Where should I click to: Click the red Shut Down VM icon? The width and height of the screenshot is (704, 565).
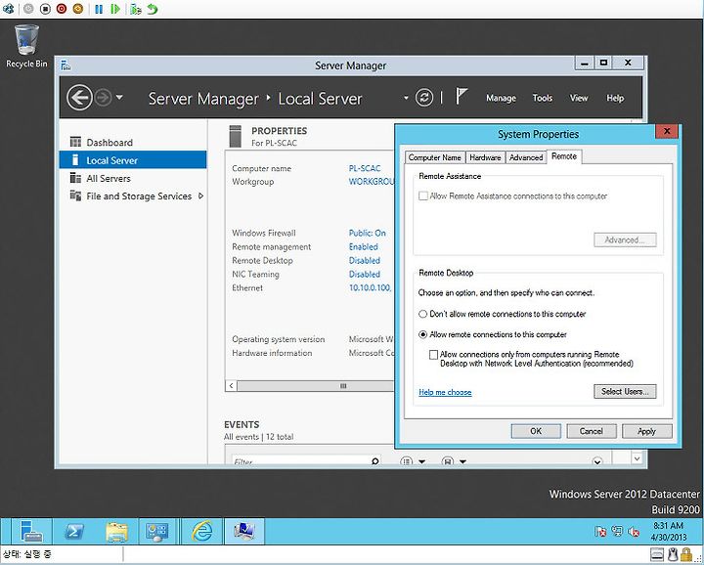[x=62, y=9]
